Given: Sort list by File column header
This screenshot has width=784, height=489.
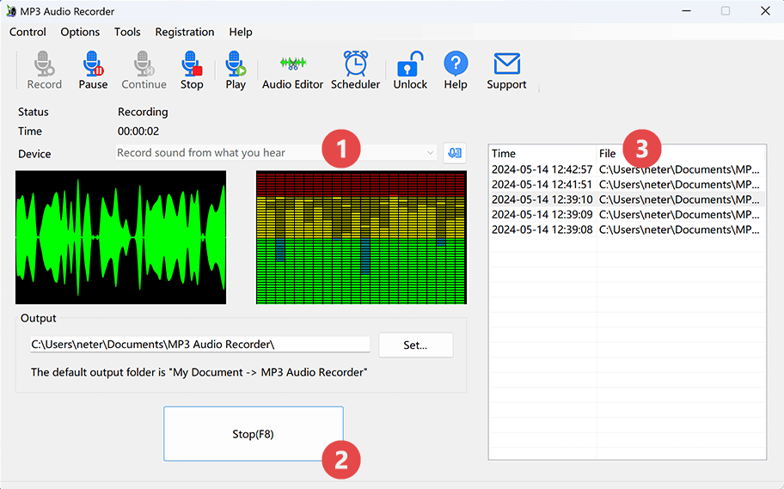Looking at the screenshot, I should 681,154.
